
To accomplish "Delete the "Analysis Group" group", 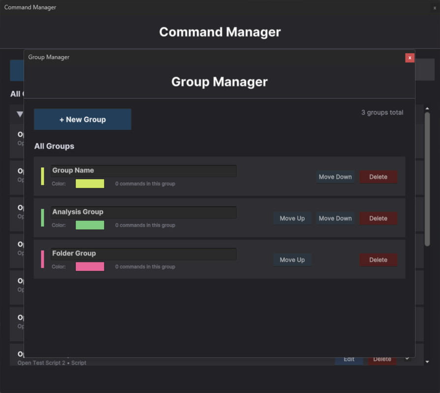I will [378, 218].
